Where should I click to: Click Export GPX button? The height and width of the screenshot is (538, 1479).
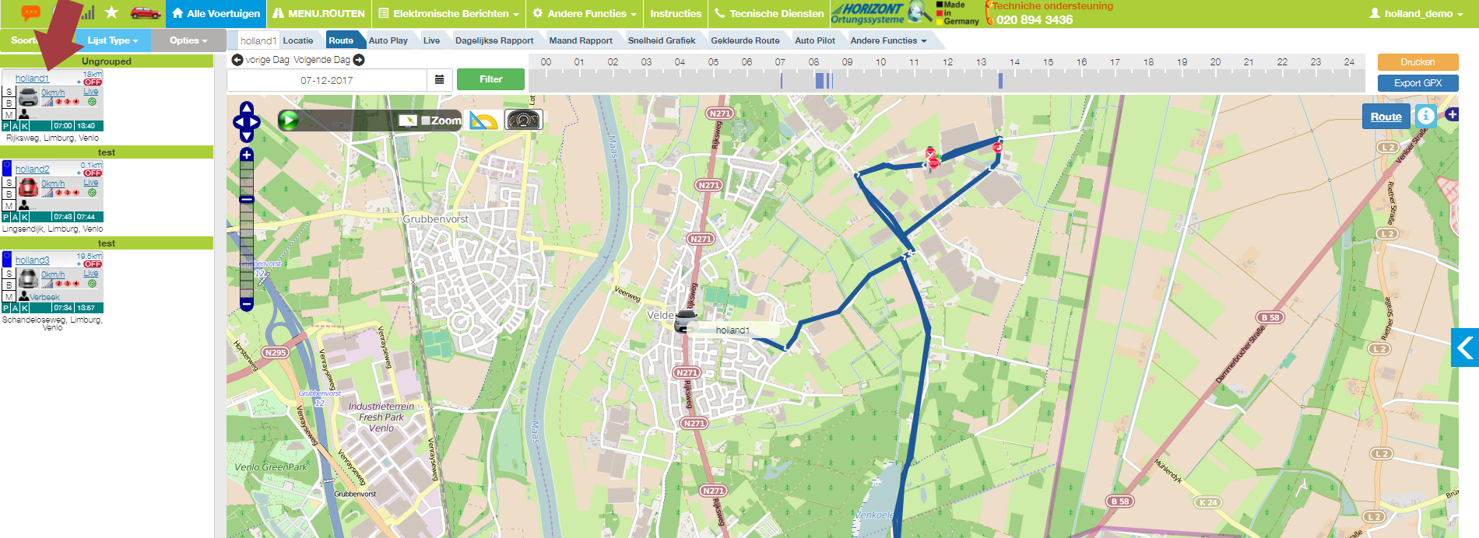point(1418,83)
